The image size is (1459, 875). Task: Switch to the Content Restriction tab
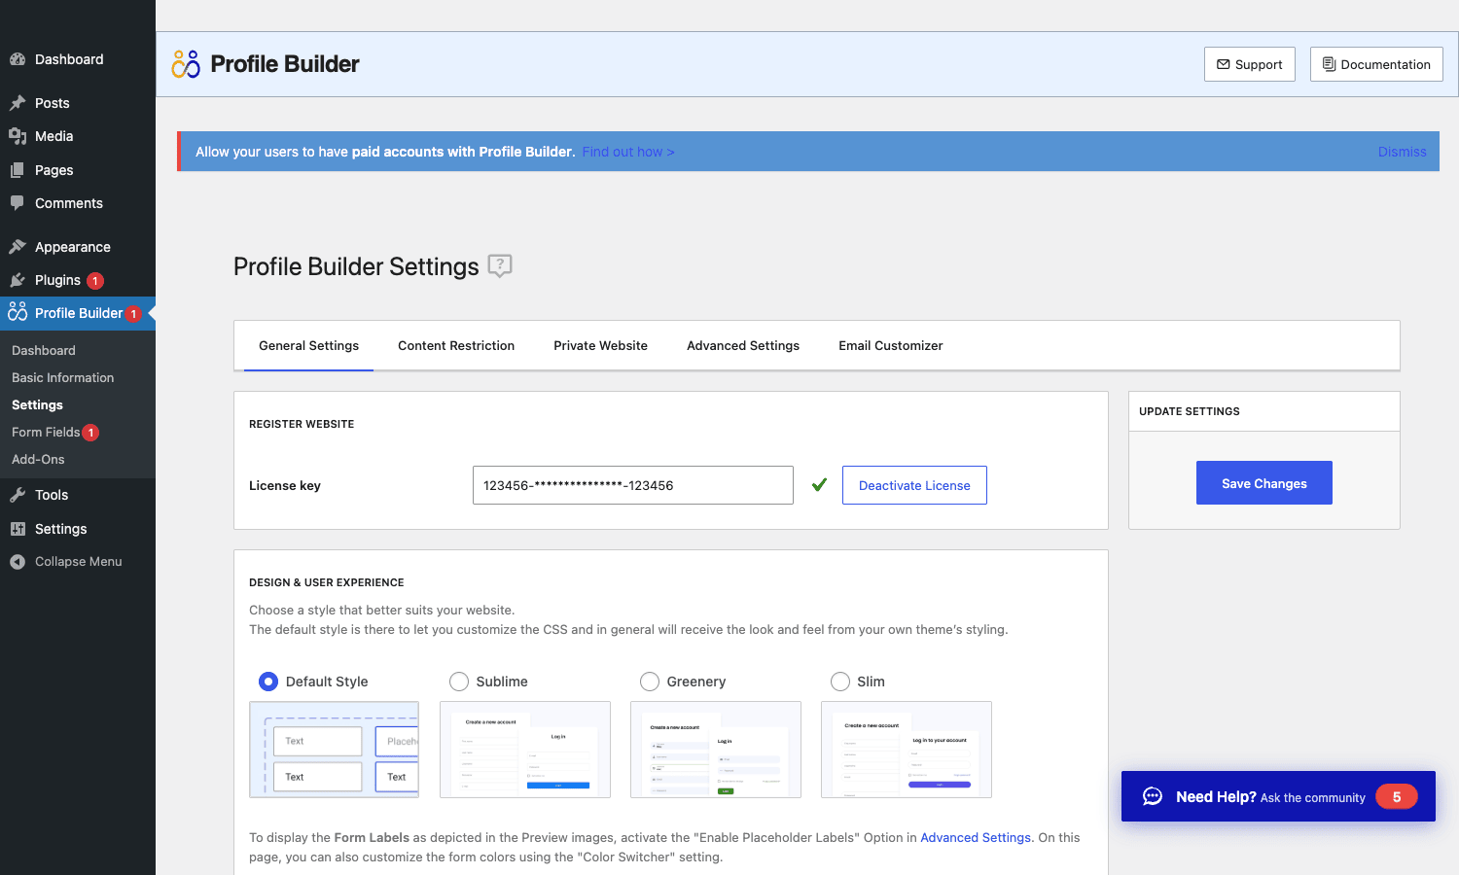(456, 346)
